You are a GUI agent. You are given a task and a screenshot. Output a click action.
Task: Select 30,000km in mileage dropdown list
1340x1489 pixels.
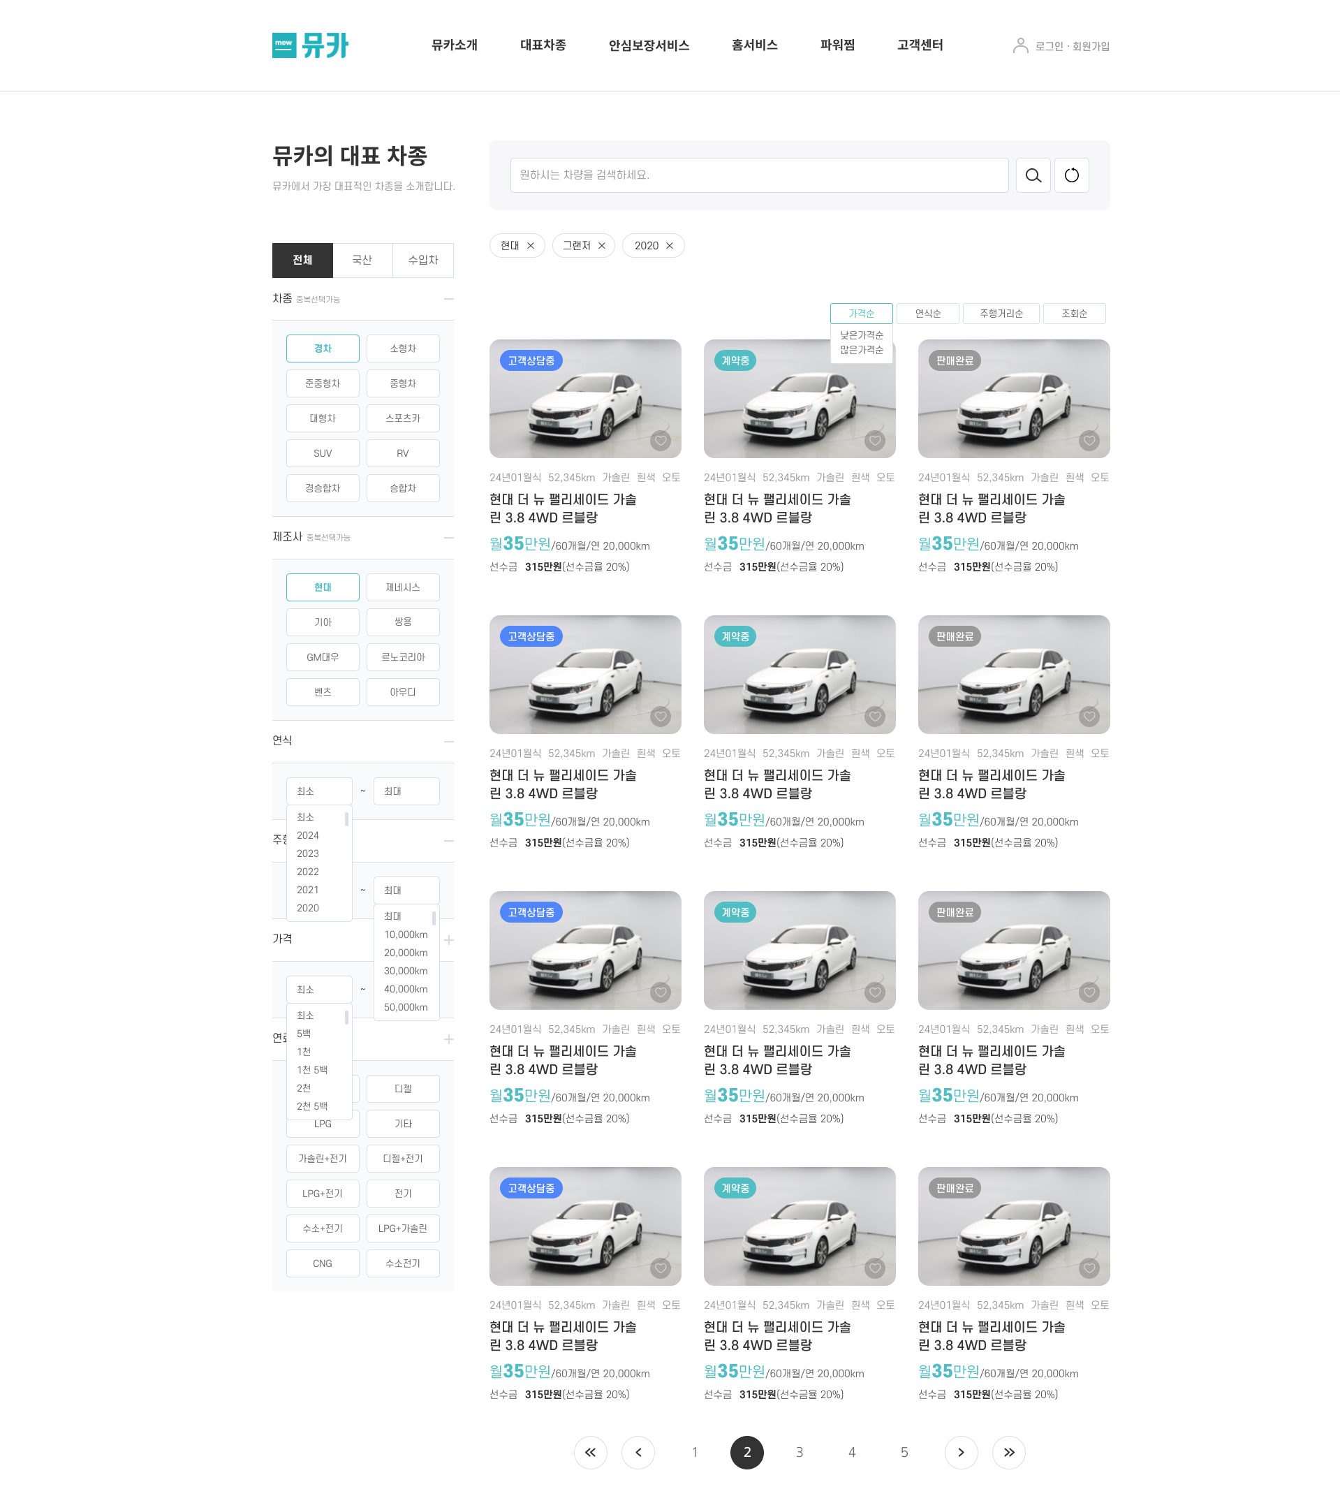[x=406, y=971]
